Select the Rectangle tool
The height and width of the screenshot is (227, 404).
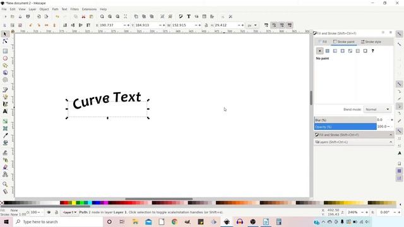5,51
